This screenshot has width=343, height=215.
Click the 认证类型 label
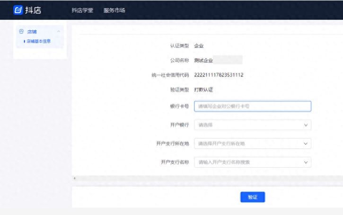[180, 46]
